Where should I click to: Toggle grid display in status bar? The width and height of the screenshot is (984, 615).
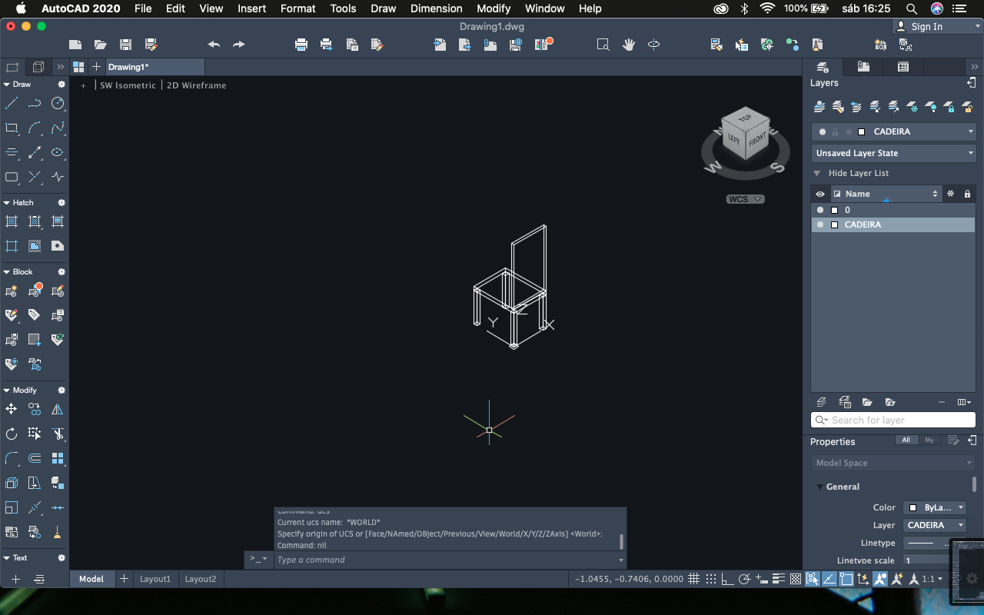point(693,579)
